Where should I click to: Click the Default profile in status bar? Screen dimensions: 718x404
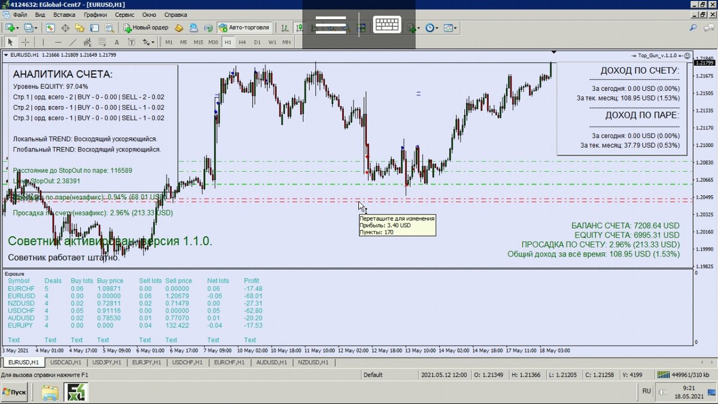tap(373, 375)
